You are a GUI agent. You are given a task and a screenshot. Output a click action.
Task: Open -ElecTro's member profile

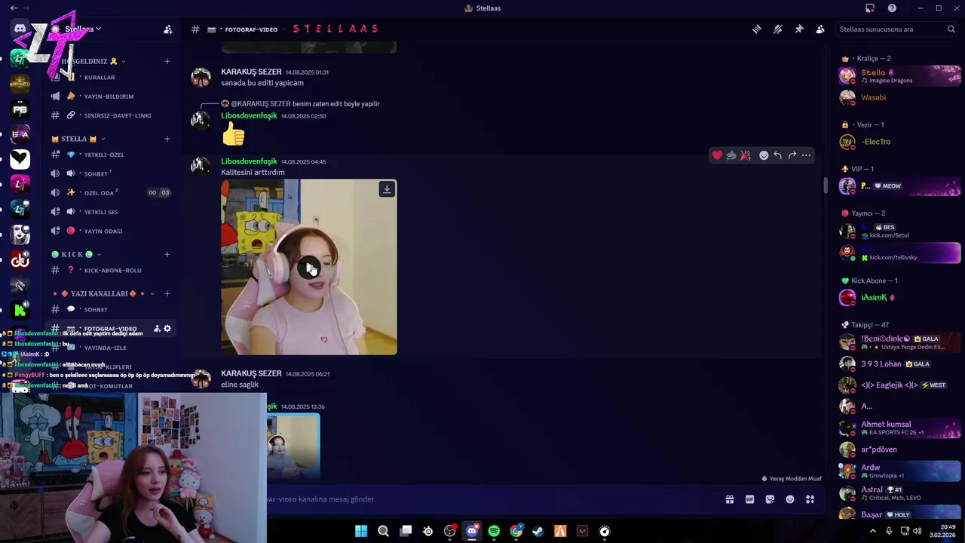pyautogui.click(x=899, y=142)
